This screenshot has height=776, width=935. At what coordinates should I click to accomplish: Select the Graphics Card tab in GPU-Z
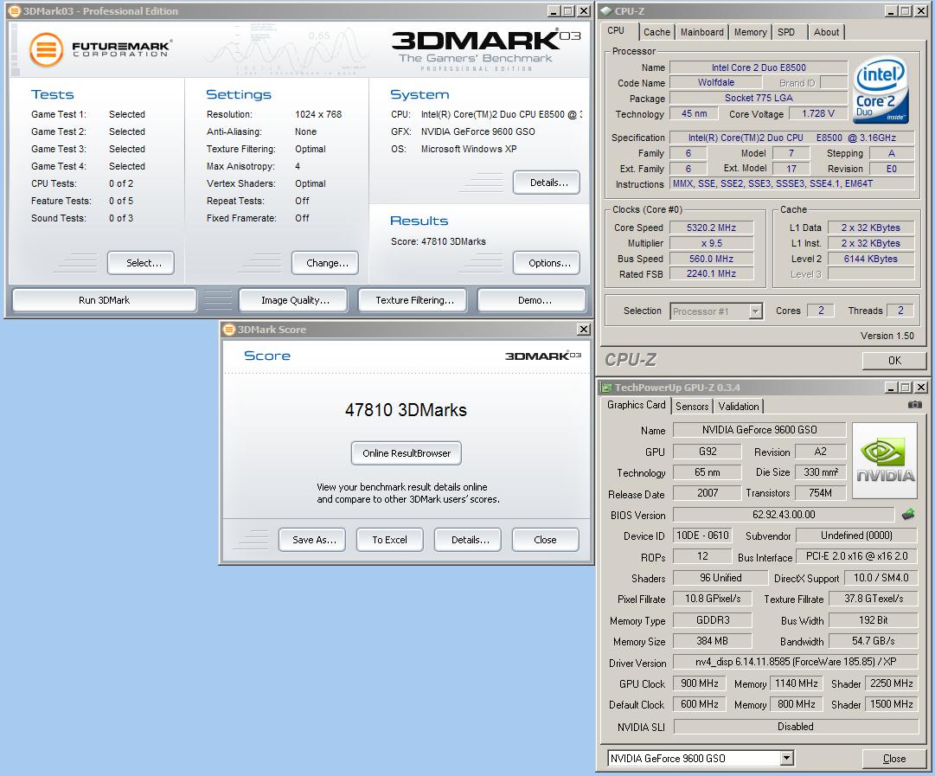point(636,405)
